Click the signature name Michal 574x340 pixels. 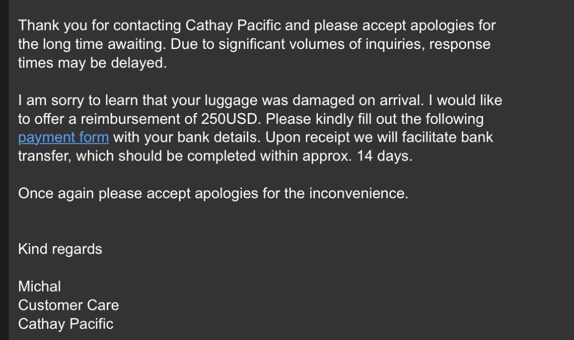pyautogui.click(x=39, y=286)
